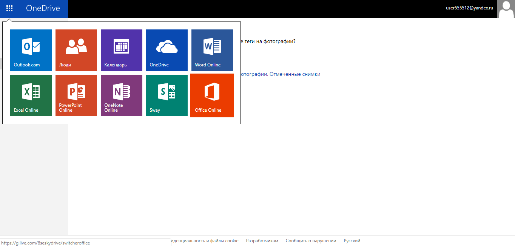
Task: Open the Разработчикам footer link
Action: pyautogui.click(x=262, y=241)
